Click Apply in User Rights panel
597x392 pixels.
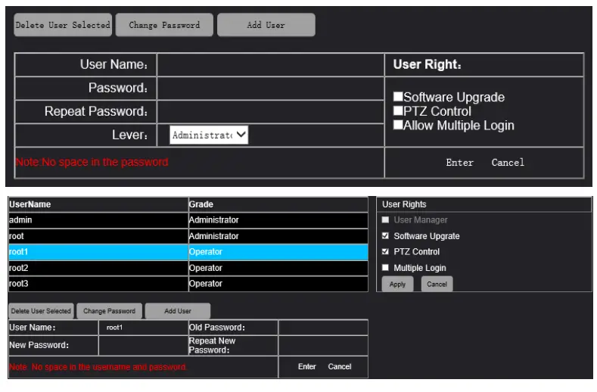coord(397,285)
